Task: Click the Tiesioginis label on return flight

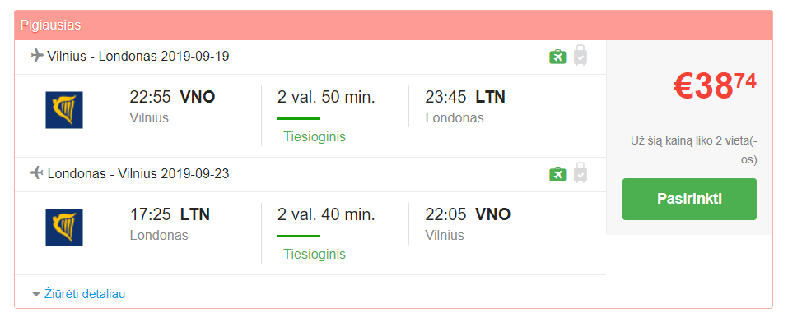Action: pyautogui.click(x=315, y=254)
